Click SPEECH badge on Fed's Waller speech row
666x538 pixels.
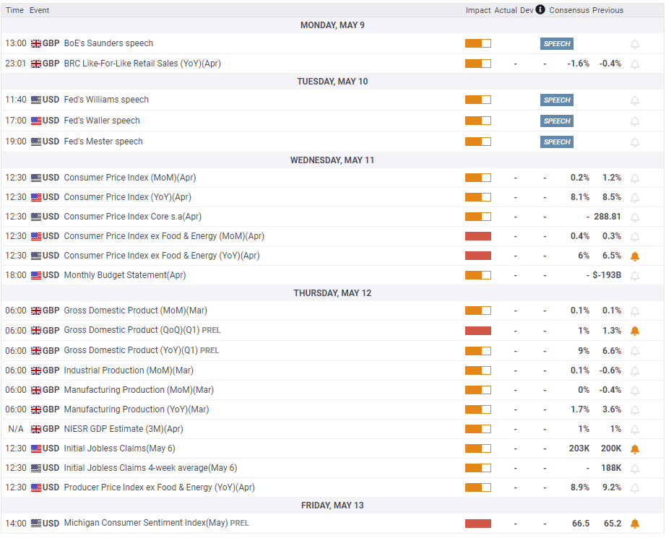pos(557,121)
